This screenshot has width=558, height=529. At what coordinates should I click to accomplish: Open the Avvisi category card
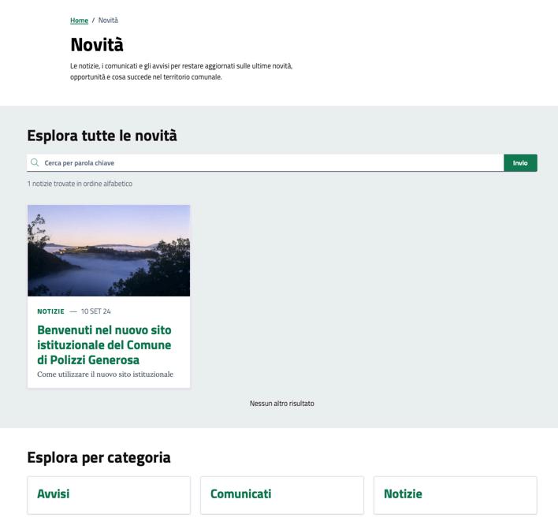point(109,495)
